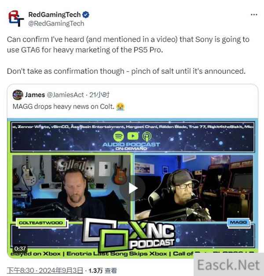Click the 21小时 quoted tweet time
The image size is (264, 276).
click(99, 94)
